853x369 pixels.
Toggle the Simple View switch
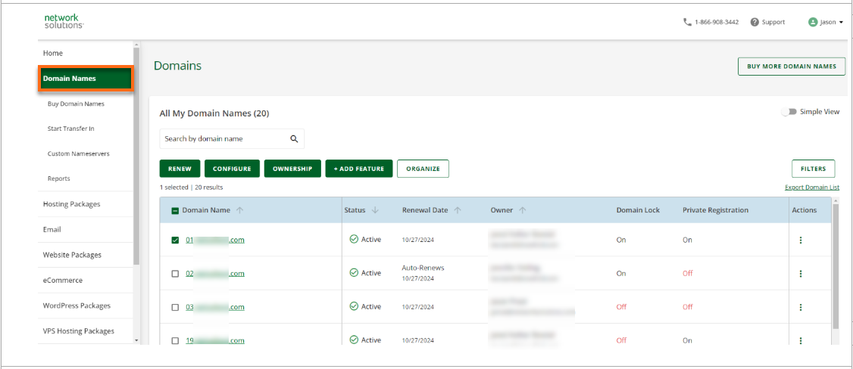pos(789,112)
